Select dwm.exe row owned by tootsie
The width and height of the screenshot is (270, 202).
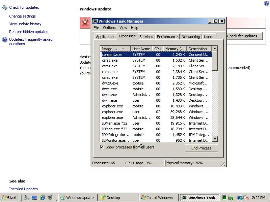[x=156, y=89]
